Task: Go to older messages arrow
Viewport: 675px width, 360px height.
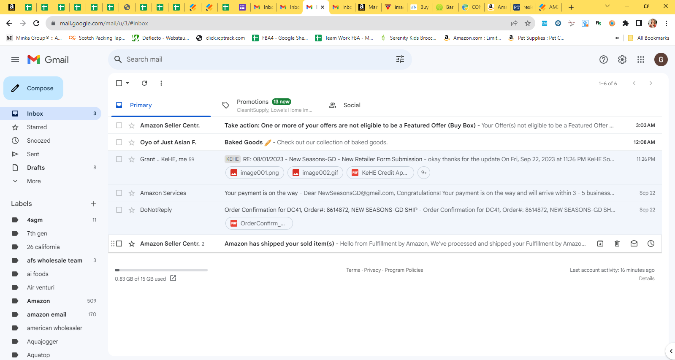Action: 651,83
